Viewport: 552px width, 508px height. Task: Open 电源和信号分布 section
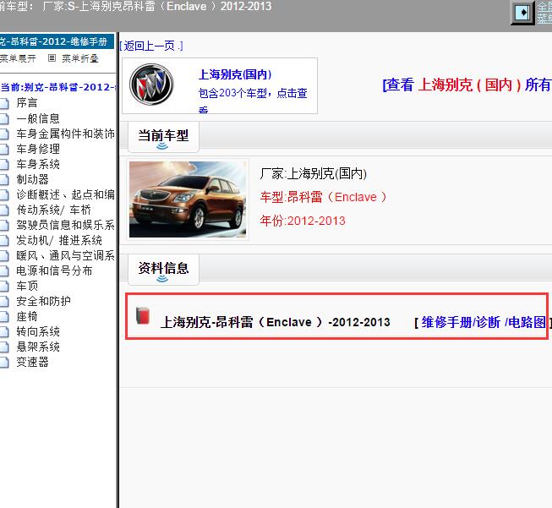(54, 270)
